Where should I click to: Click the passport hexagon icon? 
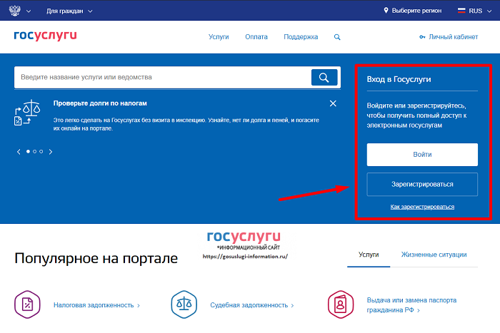341,304
